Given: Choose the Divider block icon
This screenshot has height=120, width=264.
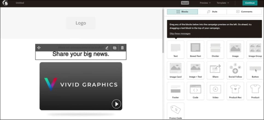Looking at the screenshot, I should click(x=215, y=48).
